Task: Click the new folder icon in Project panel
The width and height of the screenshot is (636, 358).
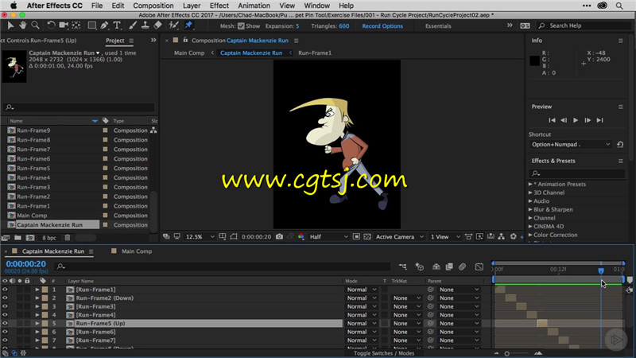Action: tap(17, 238)
